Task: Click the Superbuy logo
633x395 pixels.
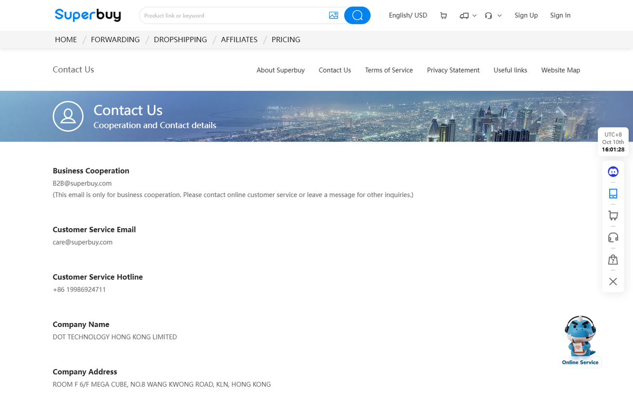Action: tap(88, 15)
